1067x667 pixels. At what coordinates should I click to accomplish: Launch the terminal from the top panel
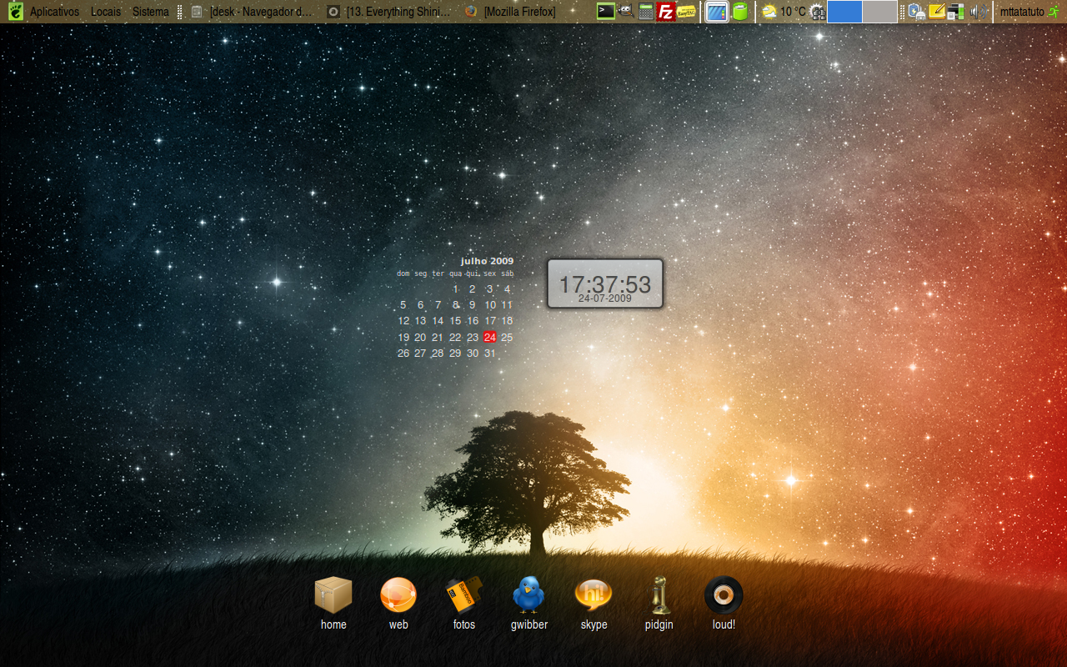606,12
